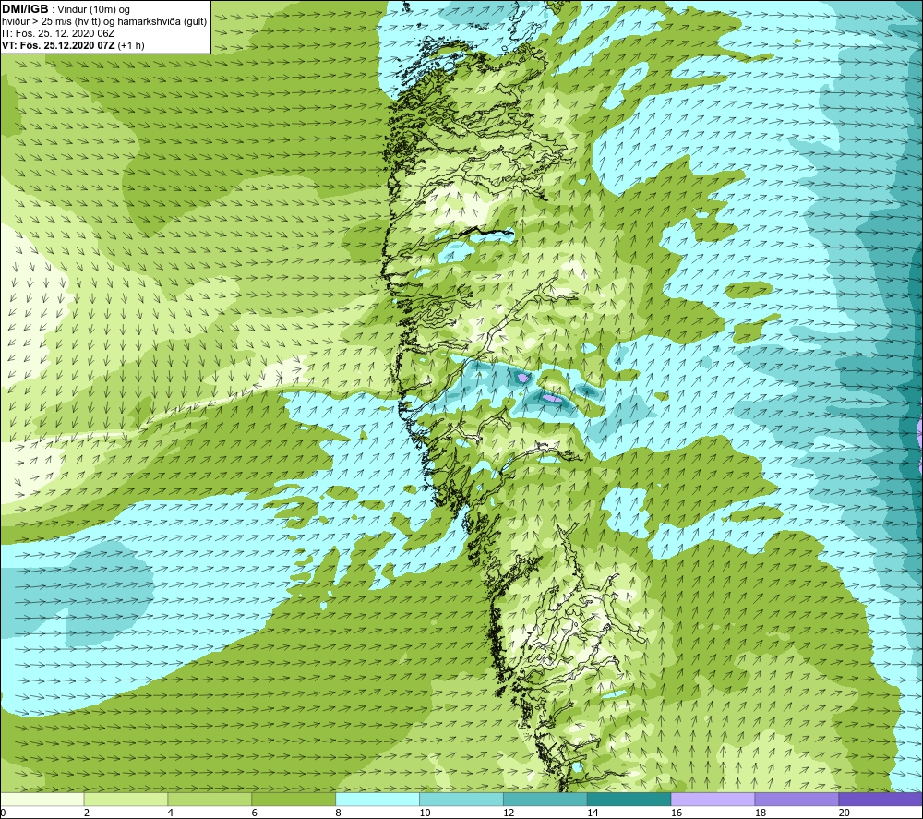Click the scale label '16'
The width and height of the screenshot is (923, 819).
point(677,813)
